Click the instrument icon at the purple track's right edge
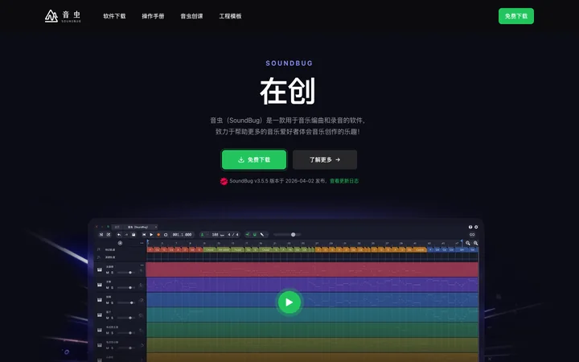Image resolution: width=579 pixels, height=362 pixels. click(x=141, y=285)
